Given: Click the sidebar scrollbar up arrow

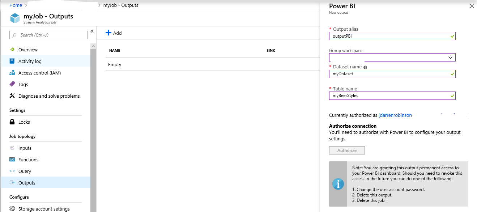Looking at the screenshot, I should click(x=93, y=46).
